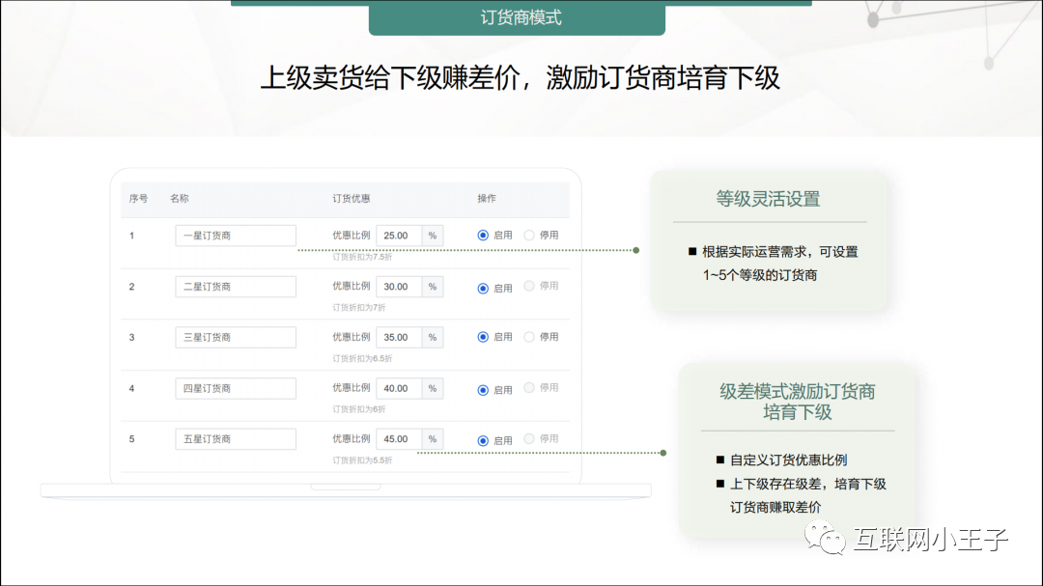Select 启用 radio for 一星订货商
Viewport: 1043px width, 586px height.
pos(483,236)
